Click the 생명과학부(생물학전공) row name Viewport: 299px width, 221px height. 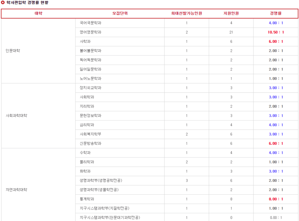point(99,190)
